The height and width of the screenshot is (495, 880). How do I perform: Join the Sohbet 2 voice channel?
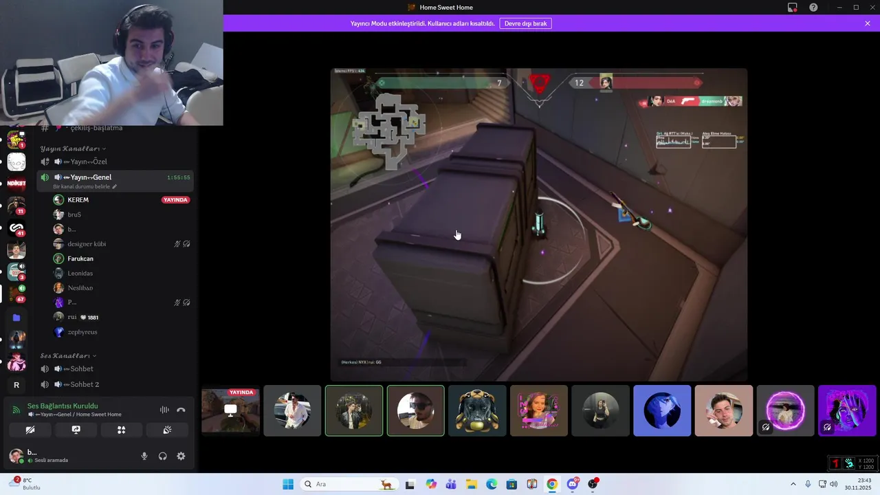[115, 384]
